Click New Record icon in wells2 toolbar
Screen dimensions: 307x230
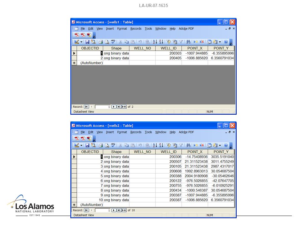pyautogui.click(x=195, y=145)
